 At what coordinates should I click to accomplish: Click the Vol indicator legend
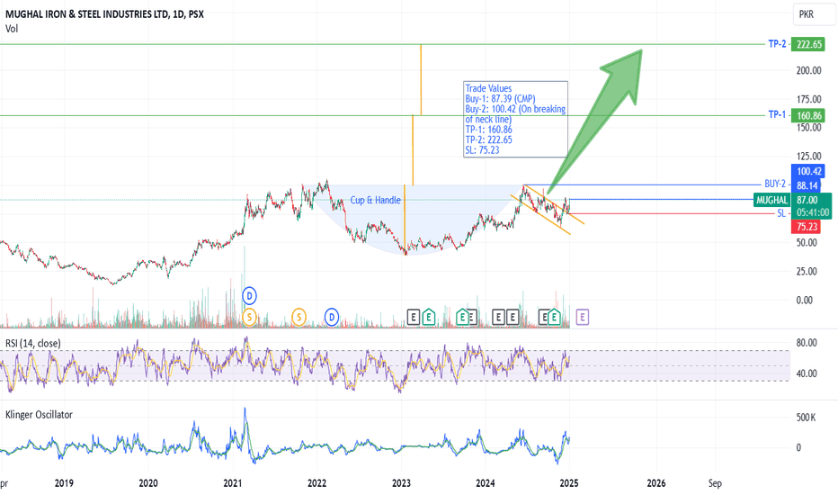pyautogui.click(x=12, y=29)
